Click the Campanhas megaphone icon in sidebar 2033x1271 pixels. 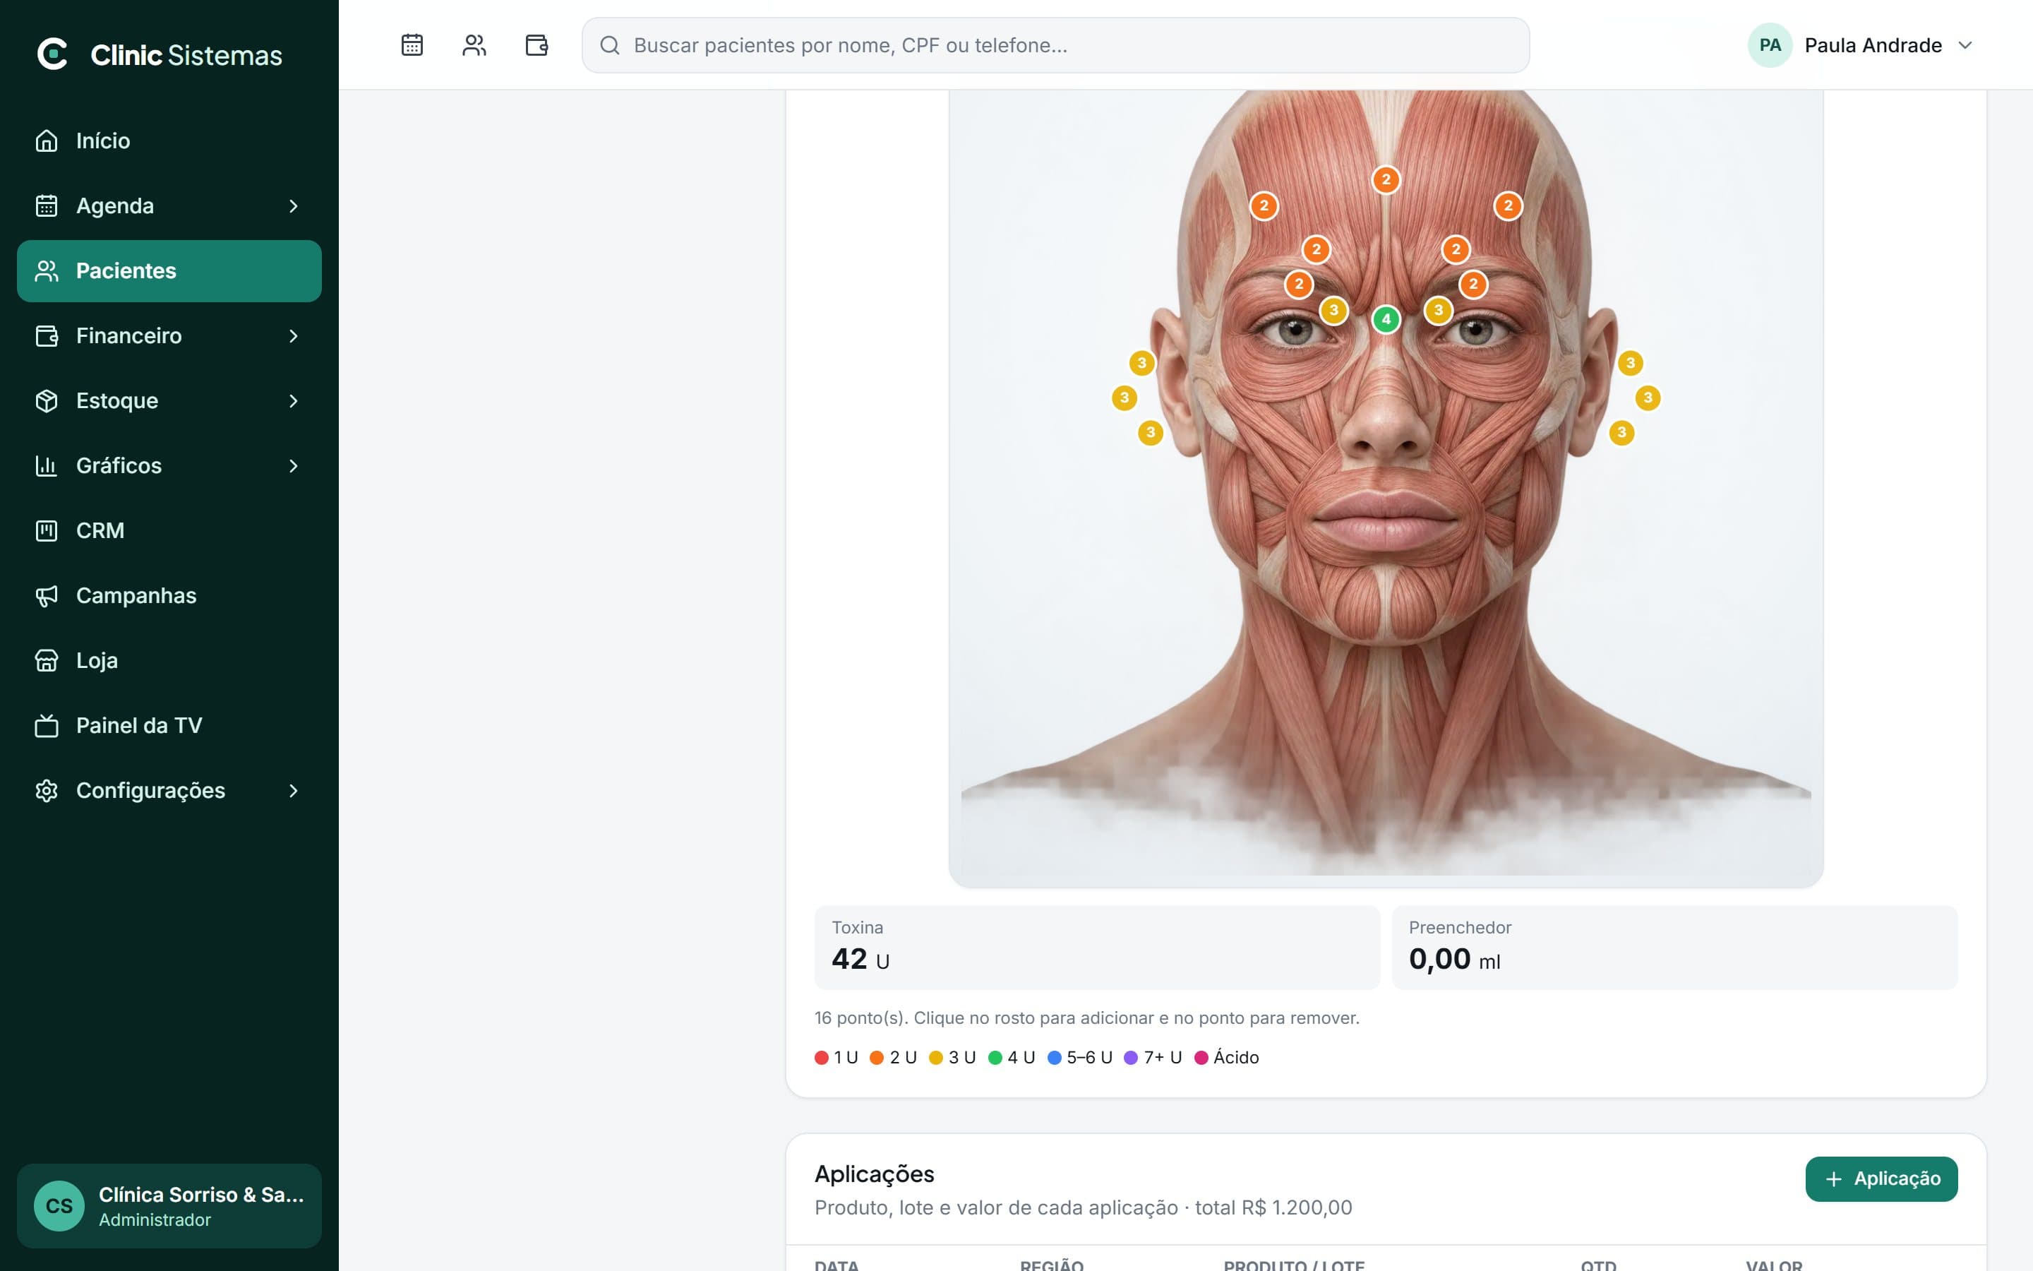pos(46,596)
